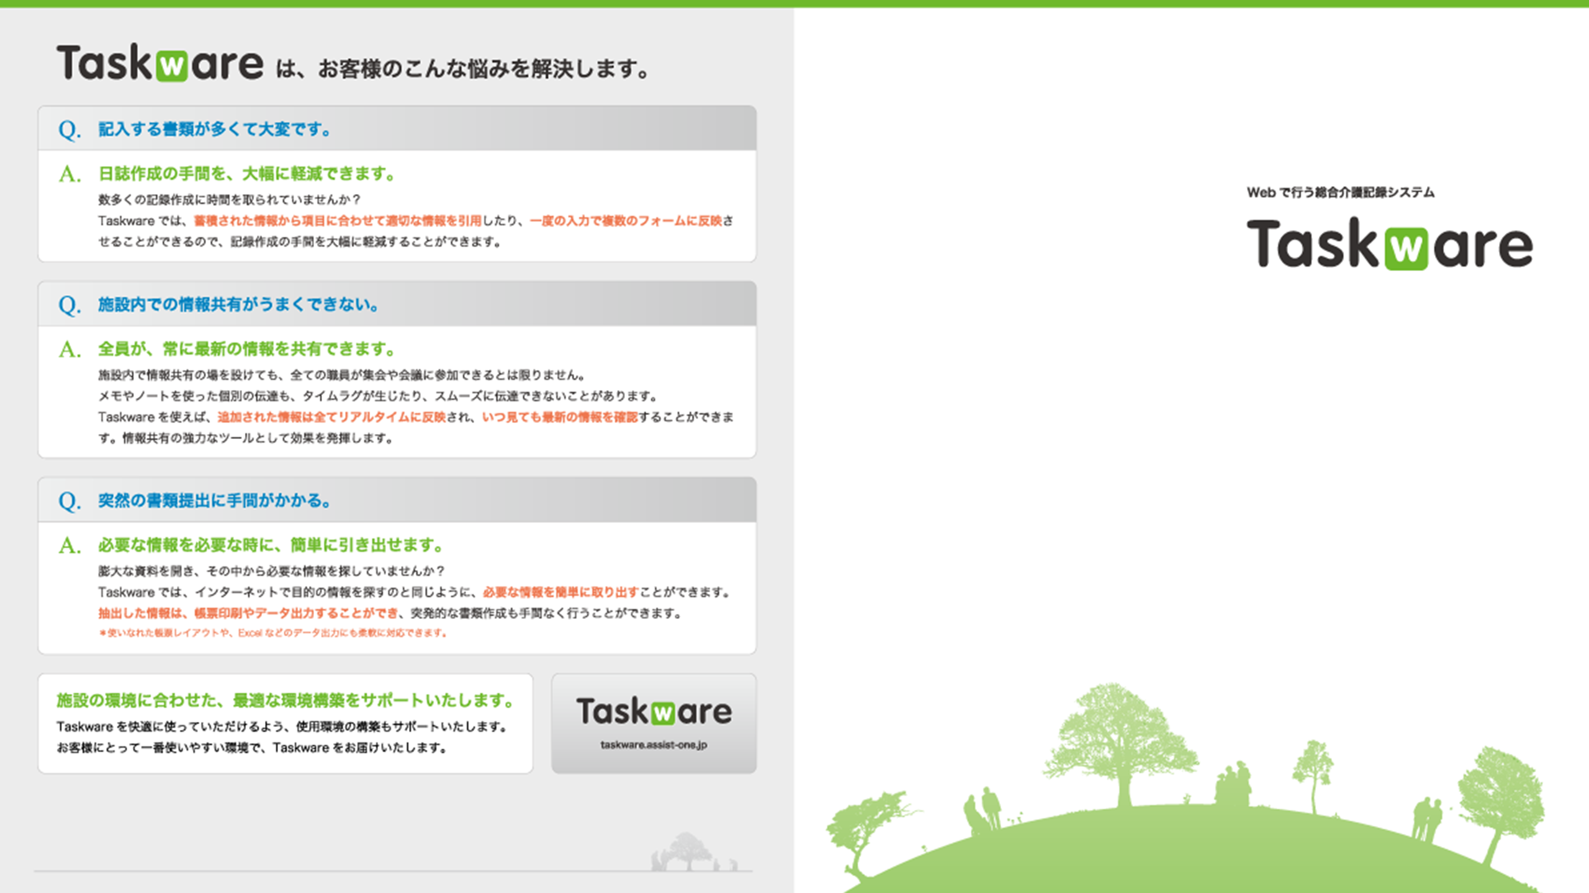Click the highlighted text '追加された情報は全てリアルタイムに反映'
Viewport: 1589px width, 893px height.
(x=331, y=417)
